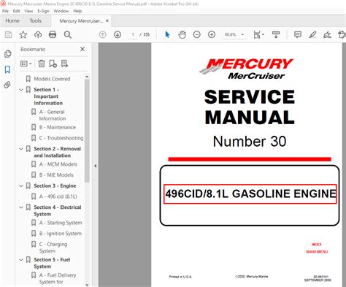Collapse Section 5 - Fuel System
The image size is (346, 287).
[21, 260]
